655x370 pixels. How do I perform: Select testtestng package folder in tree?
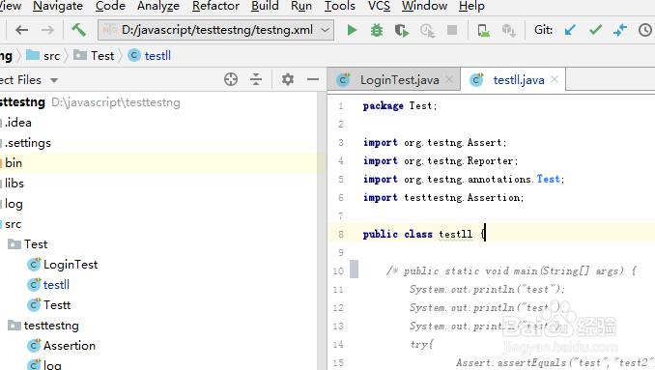pos(43,326)
